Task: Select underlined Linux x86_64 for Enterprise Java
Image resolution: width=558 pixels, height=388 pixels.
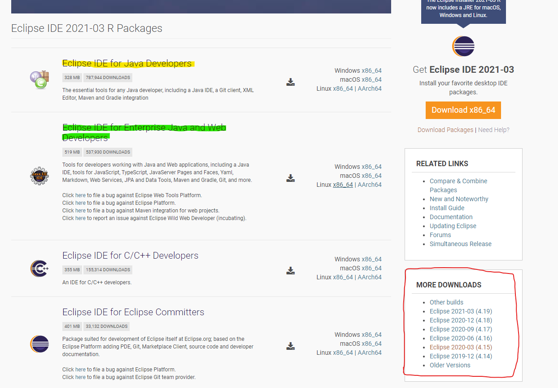Action: 343,185
